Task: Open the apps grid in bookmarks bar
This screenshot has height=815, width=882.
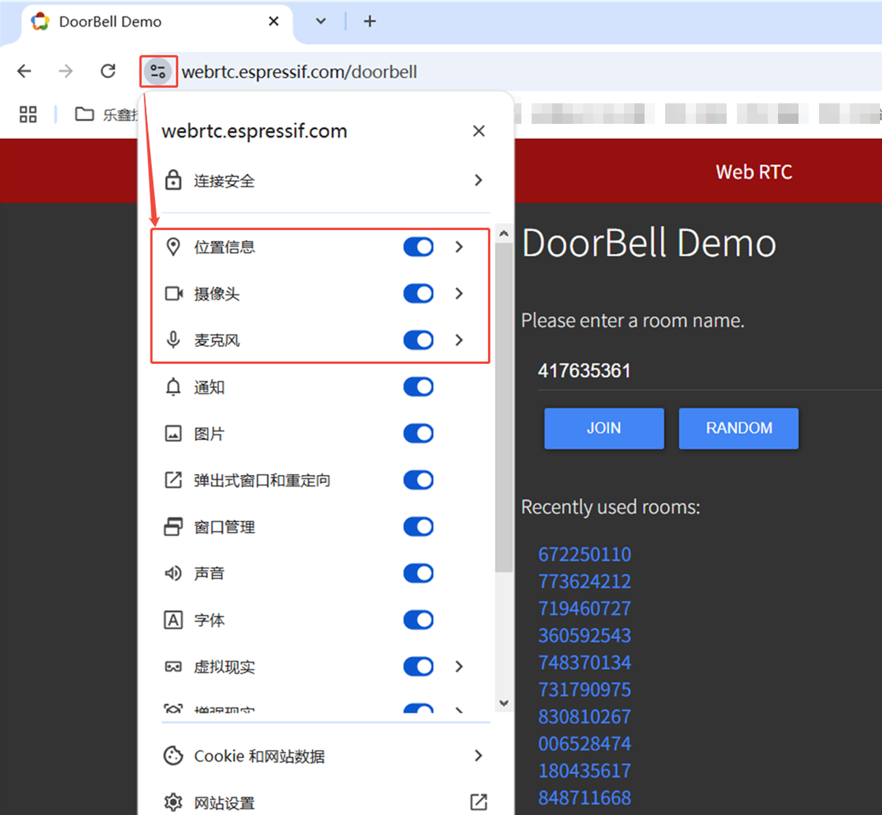Action: point(28,114)
